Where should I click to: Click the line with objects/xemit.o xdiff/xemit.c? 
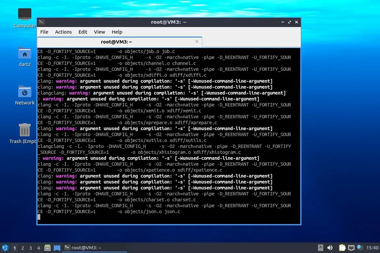119,111
